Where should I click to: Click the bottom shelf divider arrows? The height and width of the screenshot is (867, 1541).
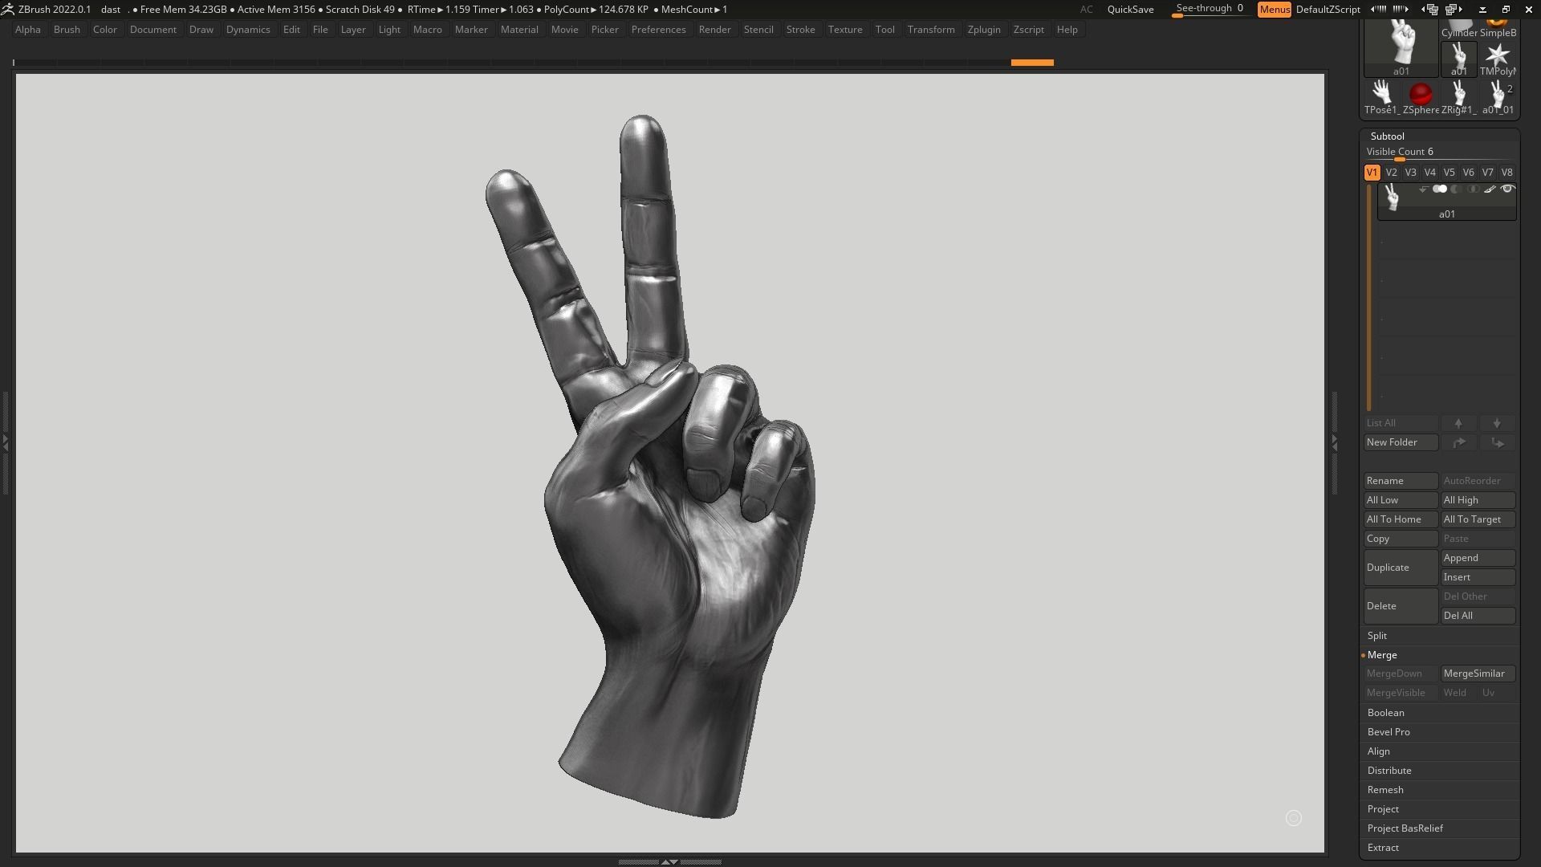pos(669,861)
